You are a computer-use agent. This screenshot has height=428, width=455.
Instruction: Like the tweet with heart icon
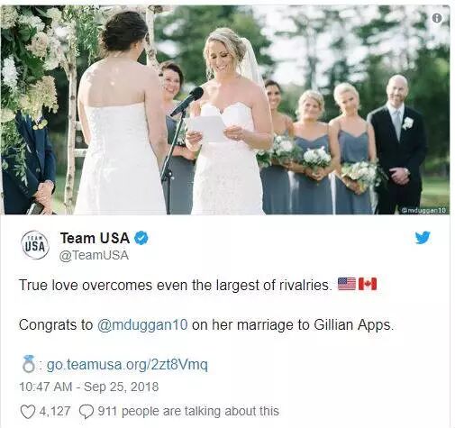[27, 412]
